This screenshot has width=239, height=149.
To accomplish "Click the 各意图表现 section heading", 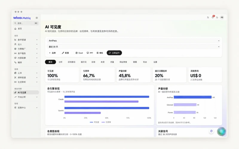I will pos(53,131).
